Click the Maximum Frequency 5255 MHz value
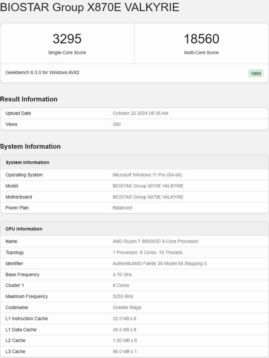The width and height of the screenshot is (269, 358). click(123, 296)
